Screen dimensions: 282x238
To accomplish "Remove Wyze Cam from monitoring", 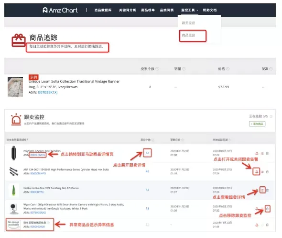I will (x=268, y=209).
